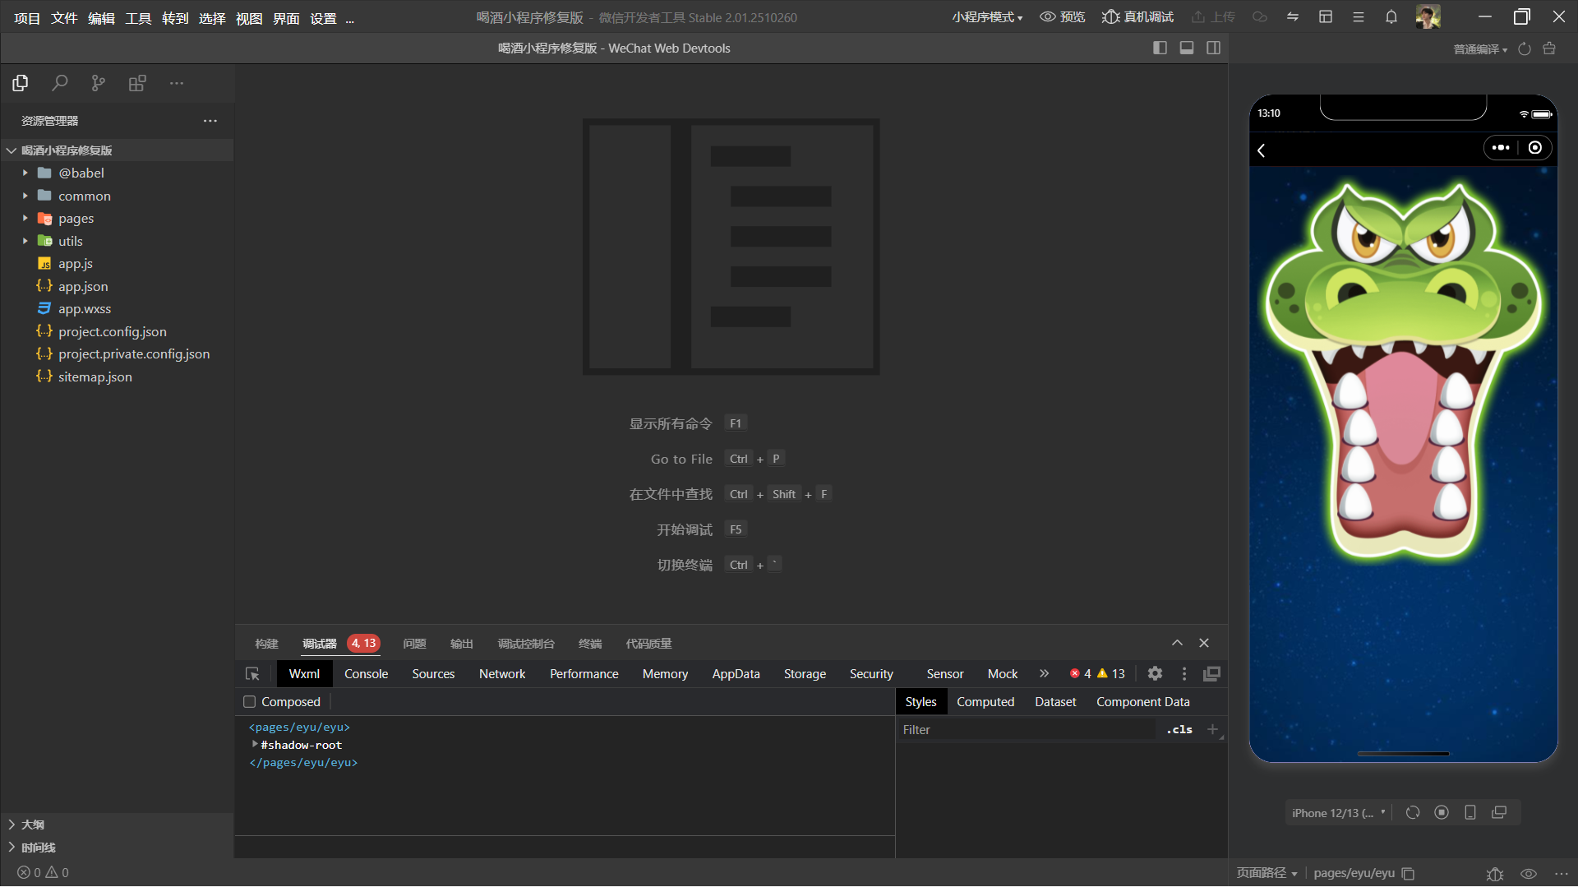Copy page path using the copy icon
Viewport: 1578px width, 887px height.
tap(1408, 873)
